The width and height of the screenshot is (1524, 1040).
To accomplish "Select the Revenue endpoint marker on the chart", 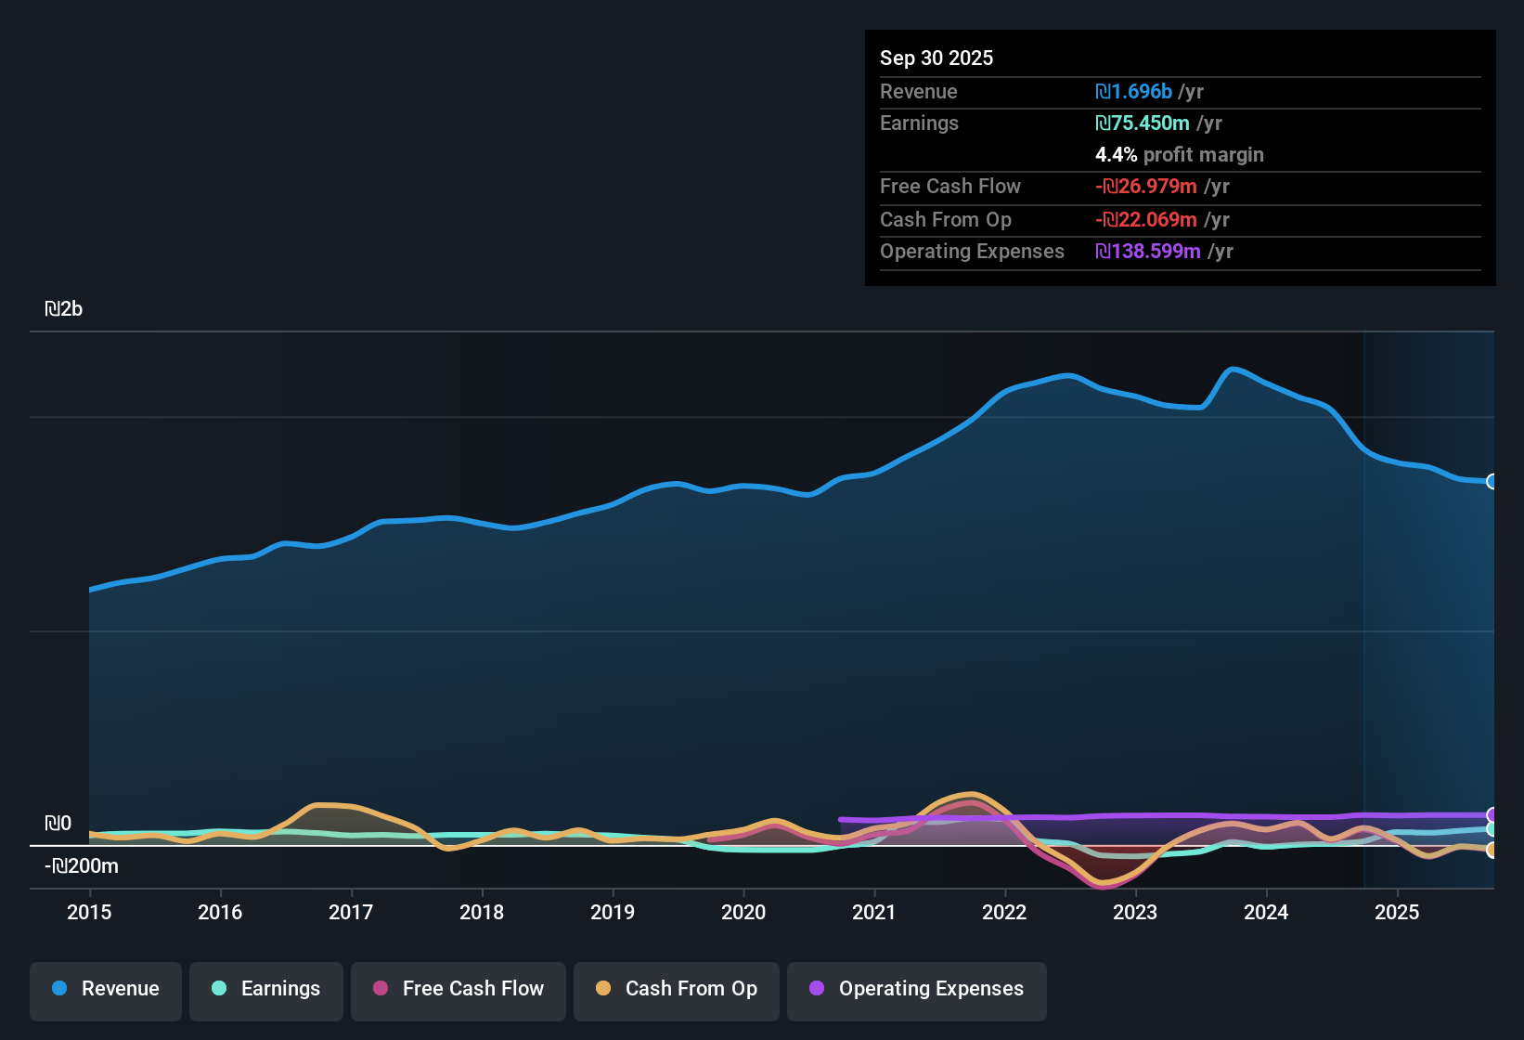I will 1492,482.
